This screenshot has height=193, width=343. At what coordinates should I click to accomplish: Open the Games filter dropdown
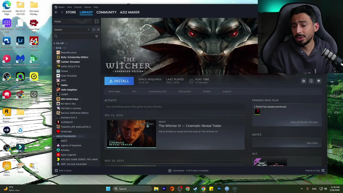click(x=72, y=29)
